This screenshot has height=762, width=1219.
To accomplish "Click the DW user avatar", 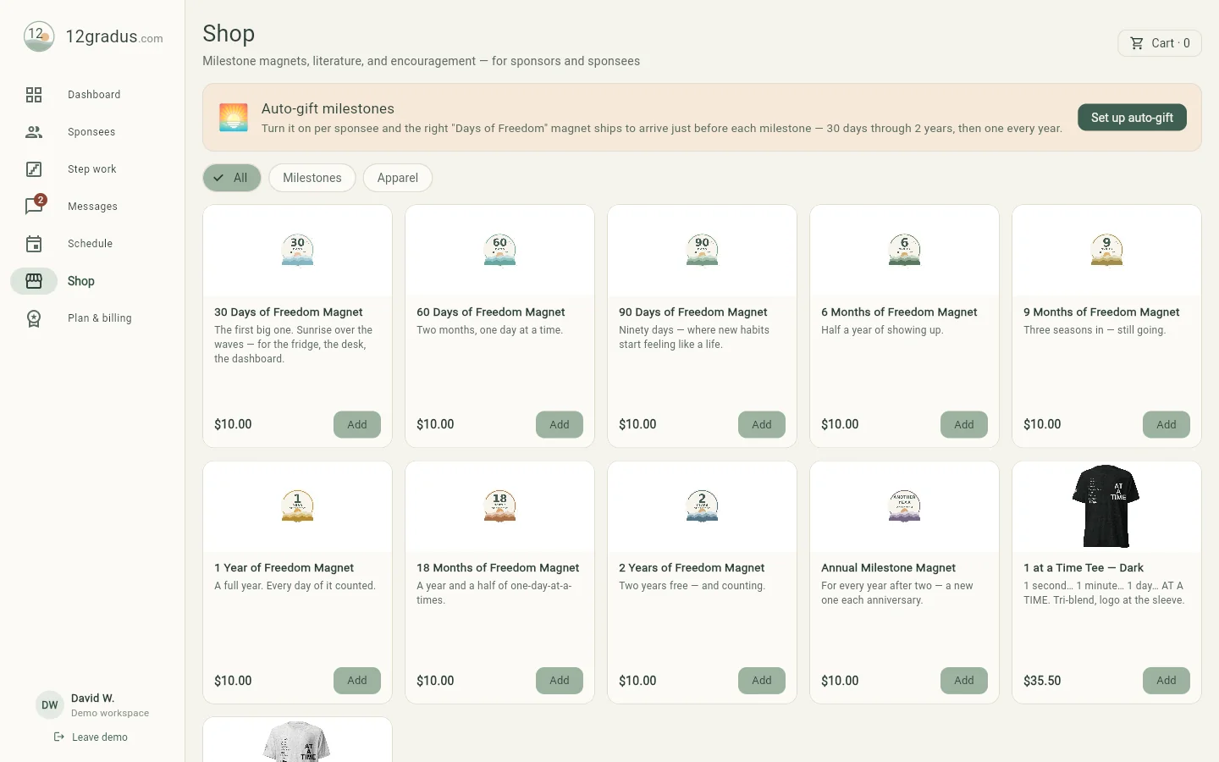I will click(x=50, y=705).
